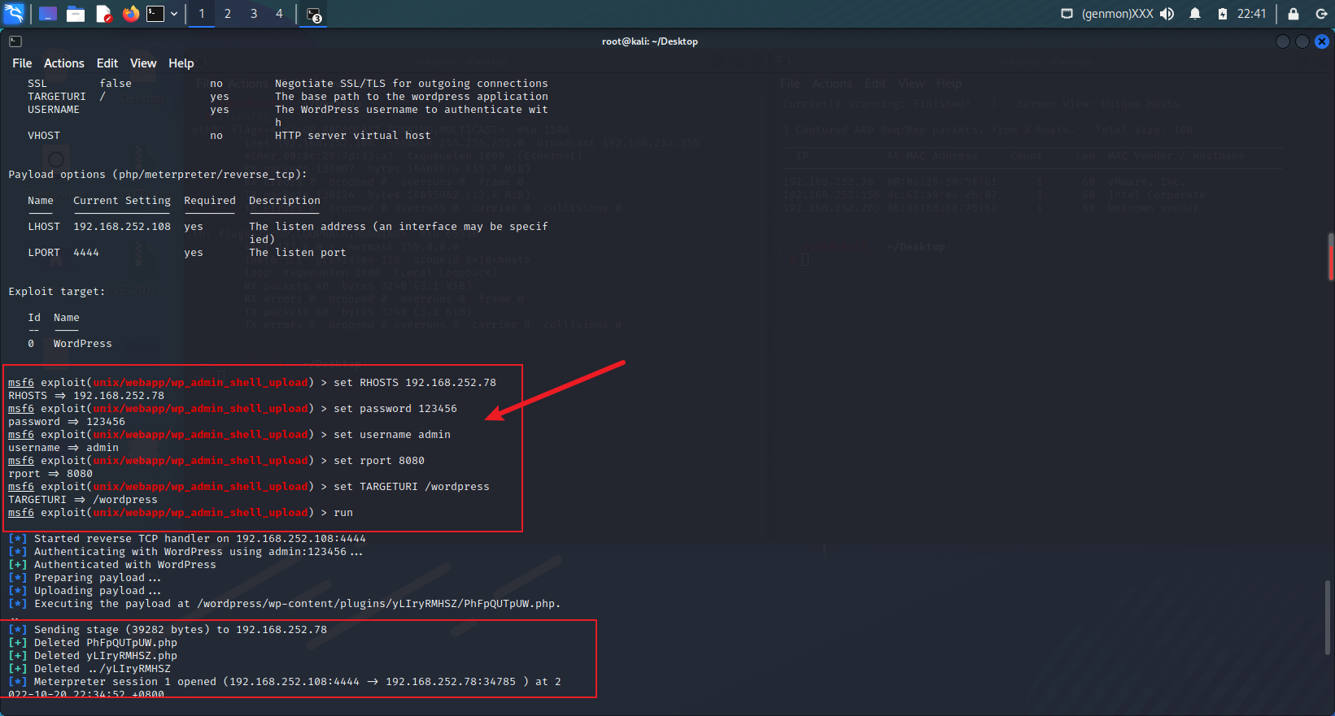Click the grouped terminal windows taskbar button
The image size is (1335, 716).
pyautogui.click(x=314, y=14)
